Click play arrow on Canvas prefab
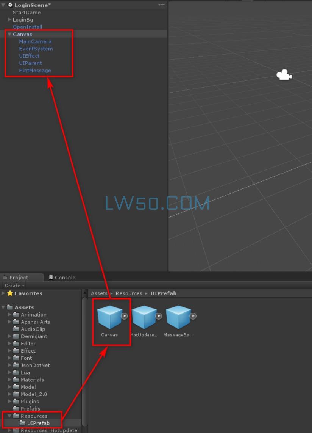The height and width of the screenshot is (433, 312). click(x=124, y=316)
